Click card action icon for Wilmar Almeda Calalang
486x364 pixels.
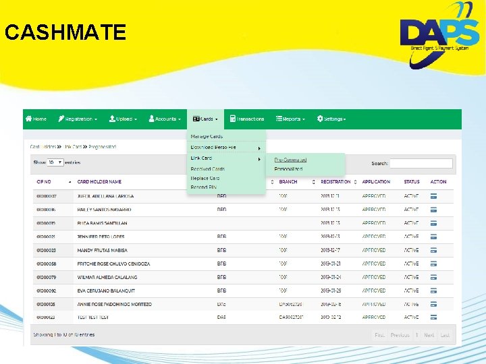pos(433,277)
